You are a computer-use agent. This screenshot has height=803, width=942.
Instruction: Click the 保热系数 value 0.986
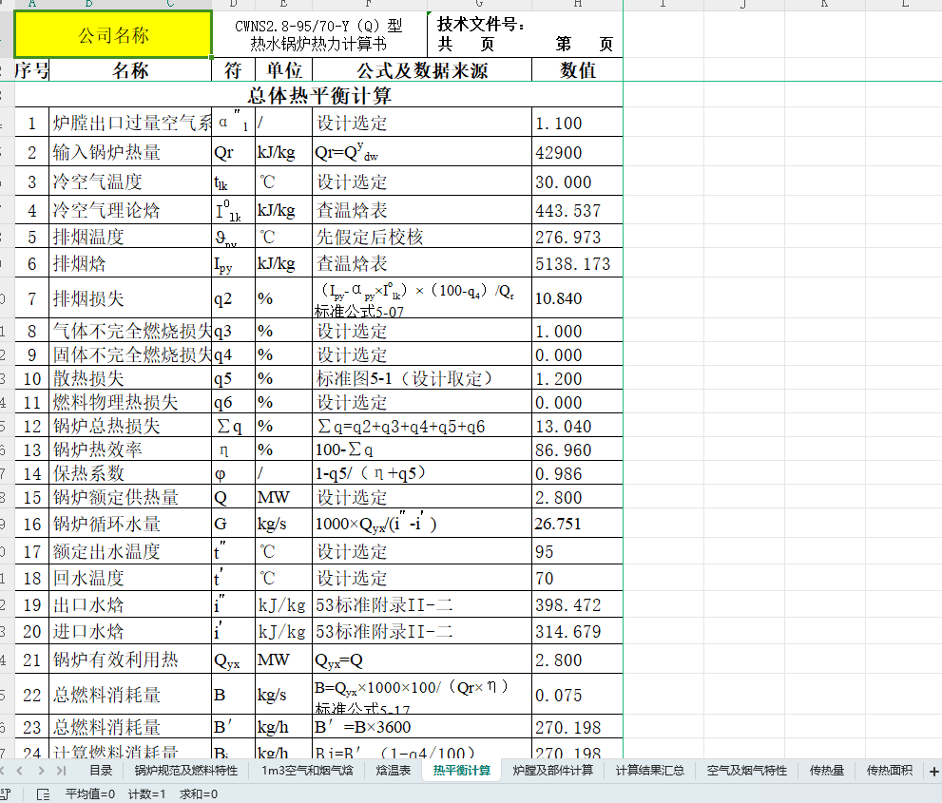tap(578, 473)
